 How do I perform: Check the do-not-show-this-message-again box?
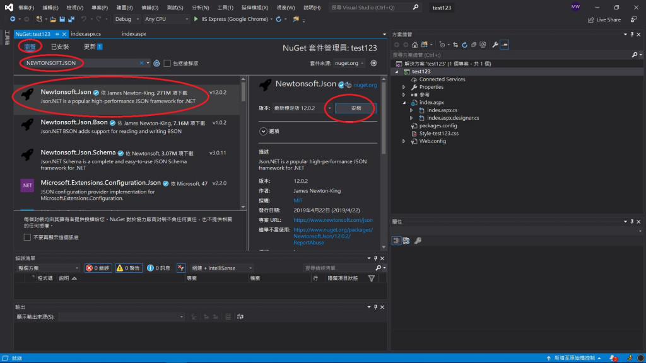(27, 237)
